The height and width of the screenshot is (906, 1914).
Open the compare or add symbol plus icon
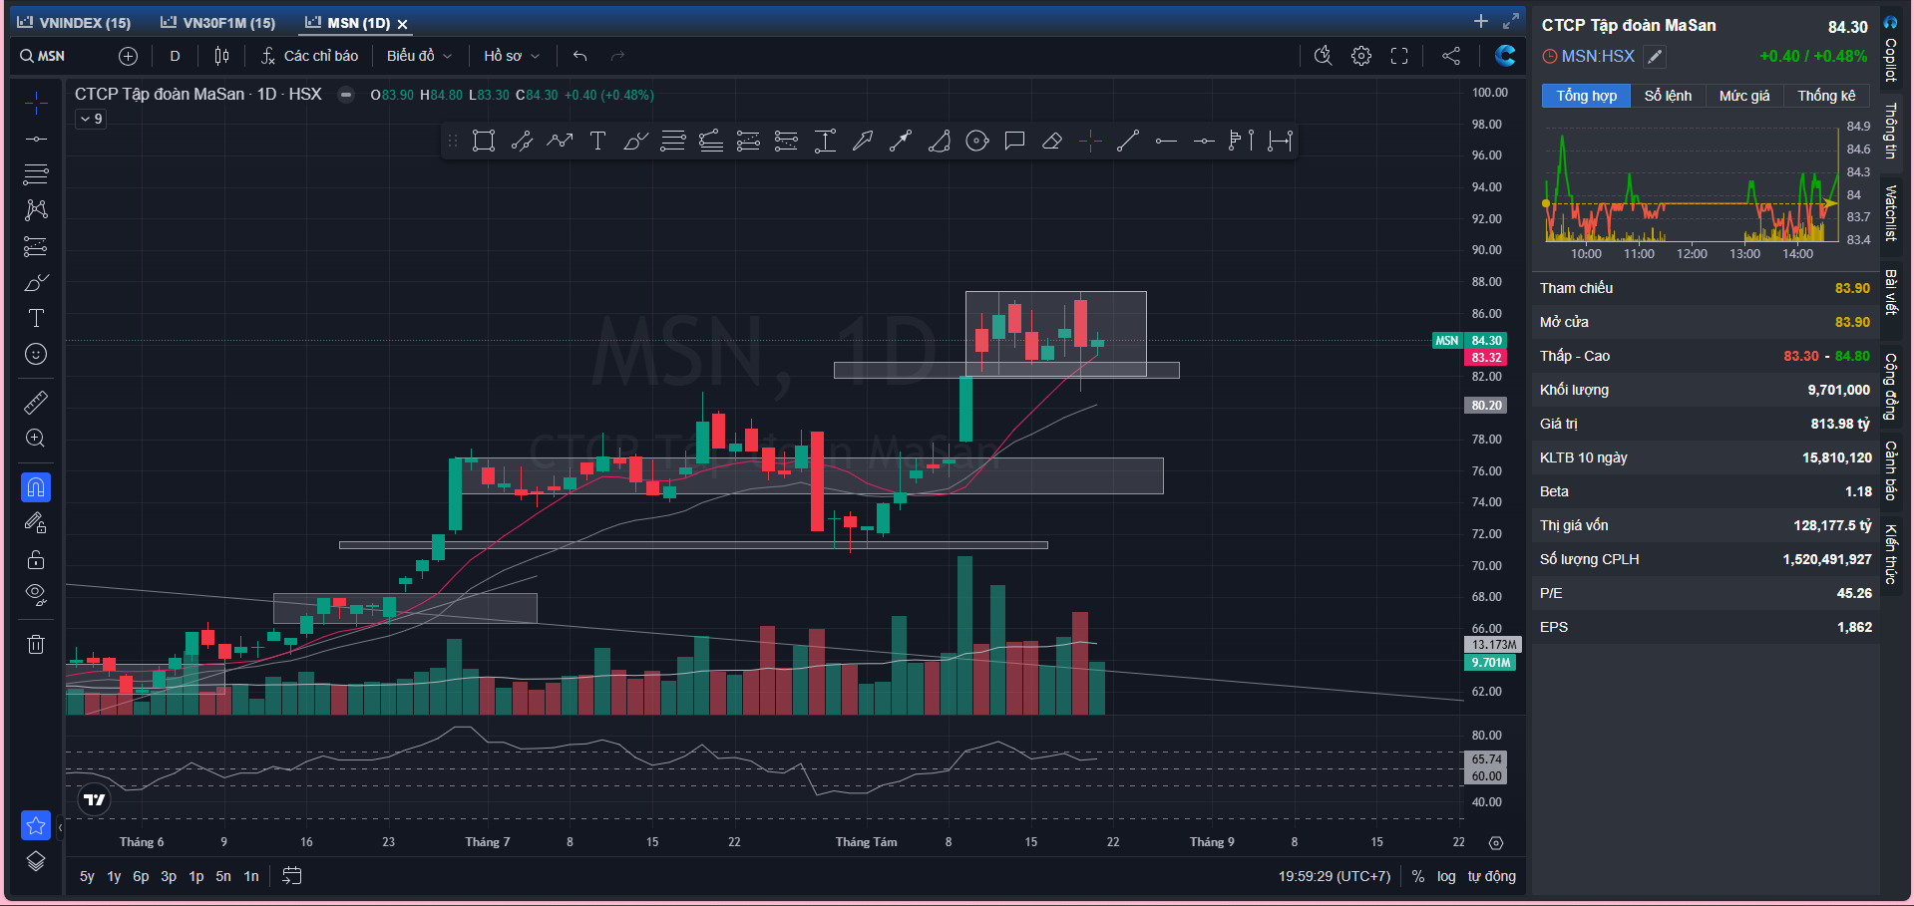pos(128,56)
